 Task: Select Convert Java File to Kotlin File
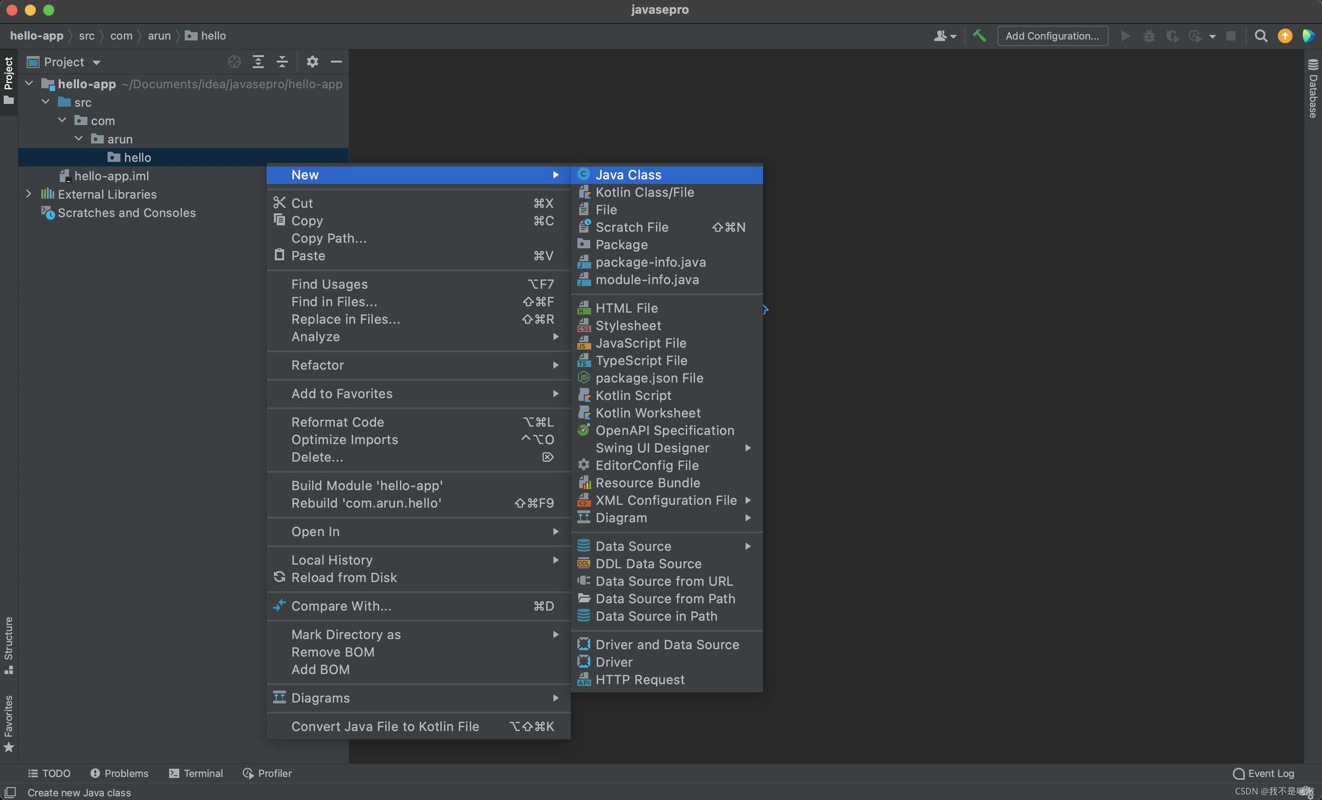click(x=418, y=726)
